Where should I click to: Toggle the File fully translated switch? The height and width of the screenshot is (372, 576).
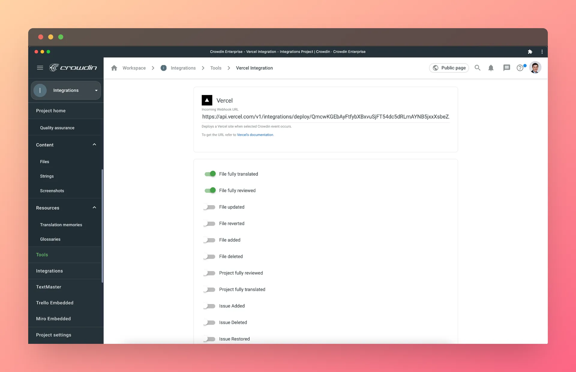pyautogui.click(x=209, y=174)
